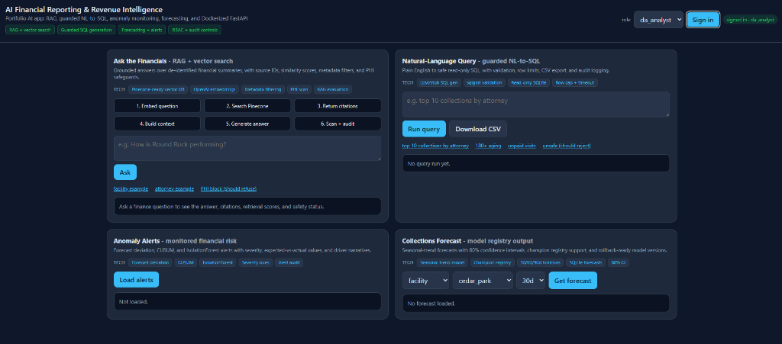This screenshot has height=344, width=782.
Task: Click the "Not loaded." alerts output box
Action: [x=247, y=302]
